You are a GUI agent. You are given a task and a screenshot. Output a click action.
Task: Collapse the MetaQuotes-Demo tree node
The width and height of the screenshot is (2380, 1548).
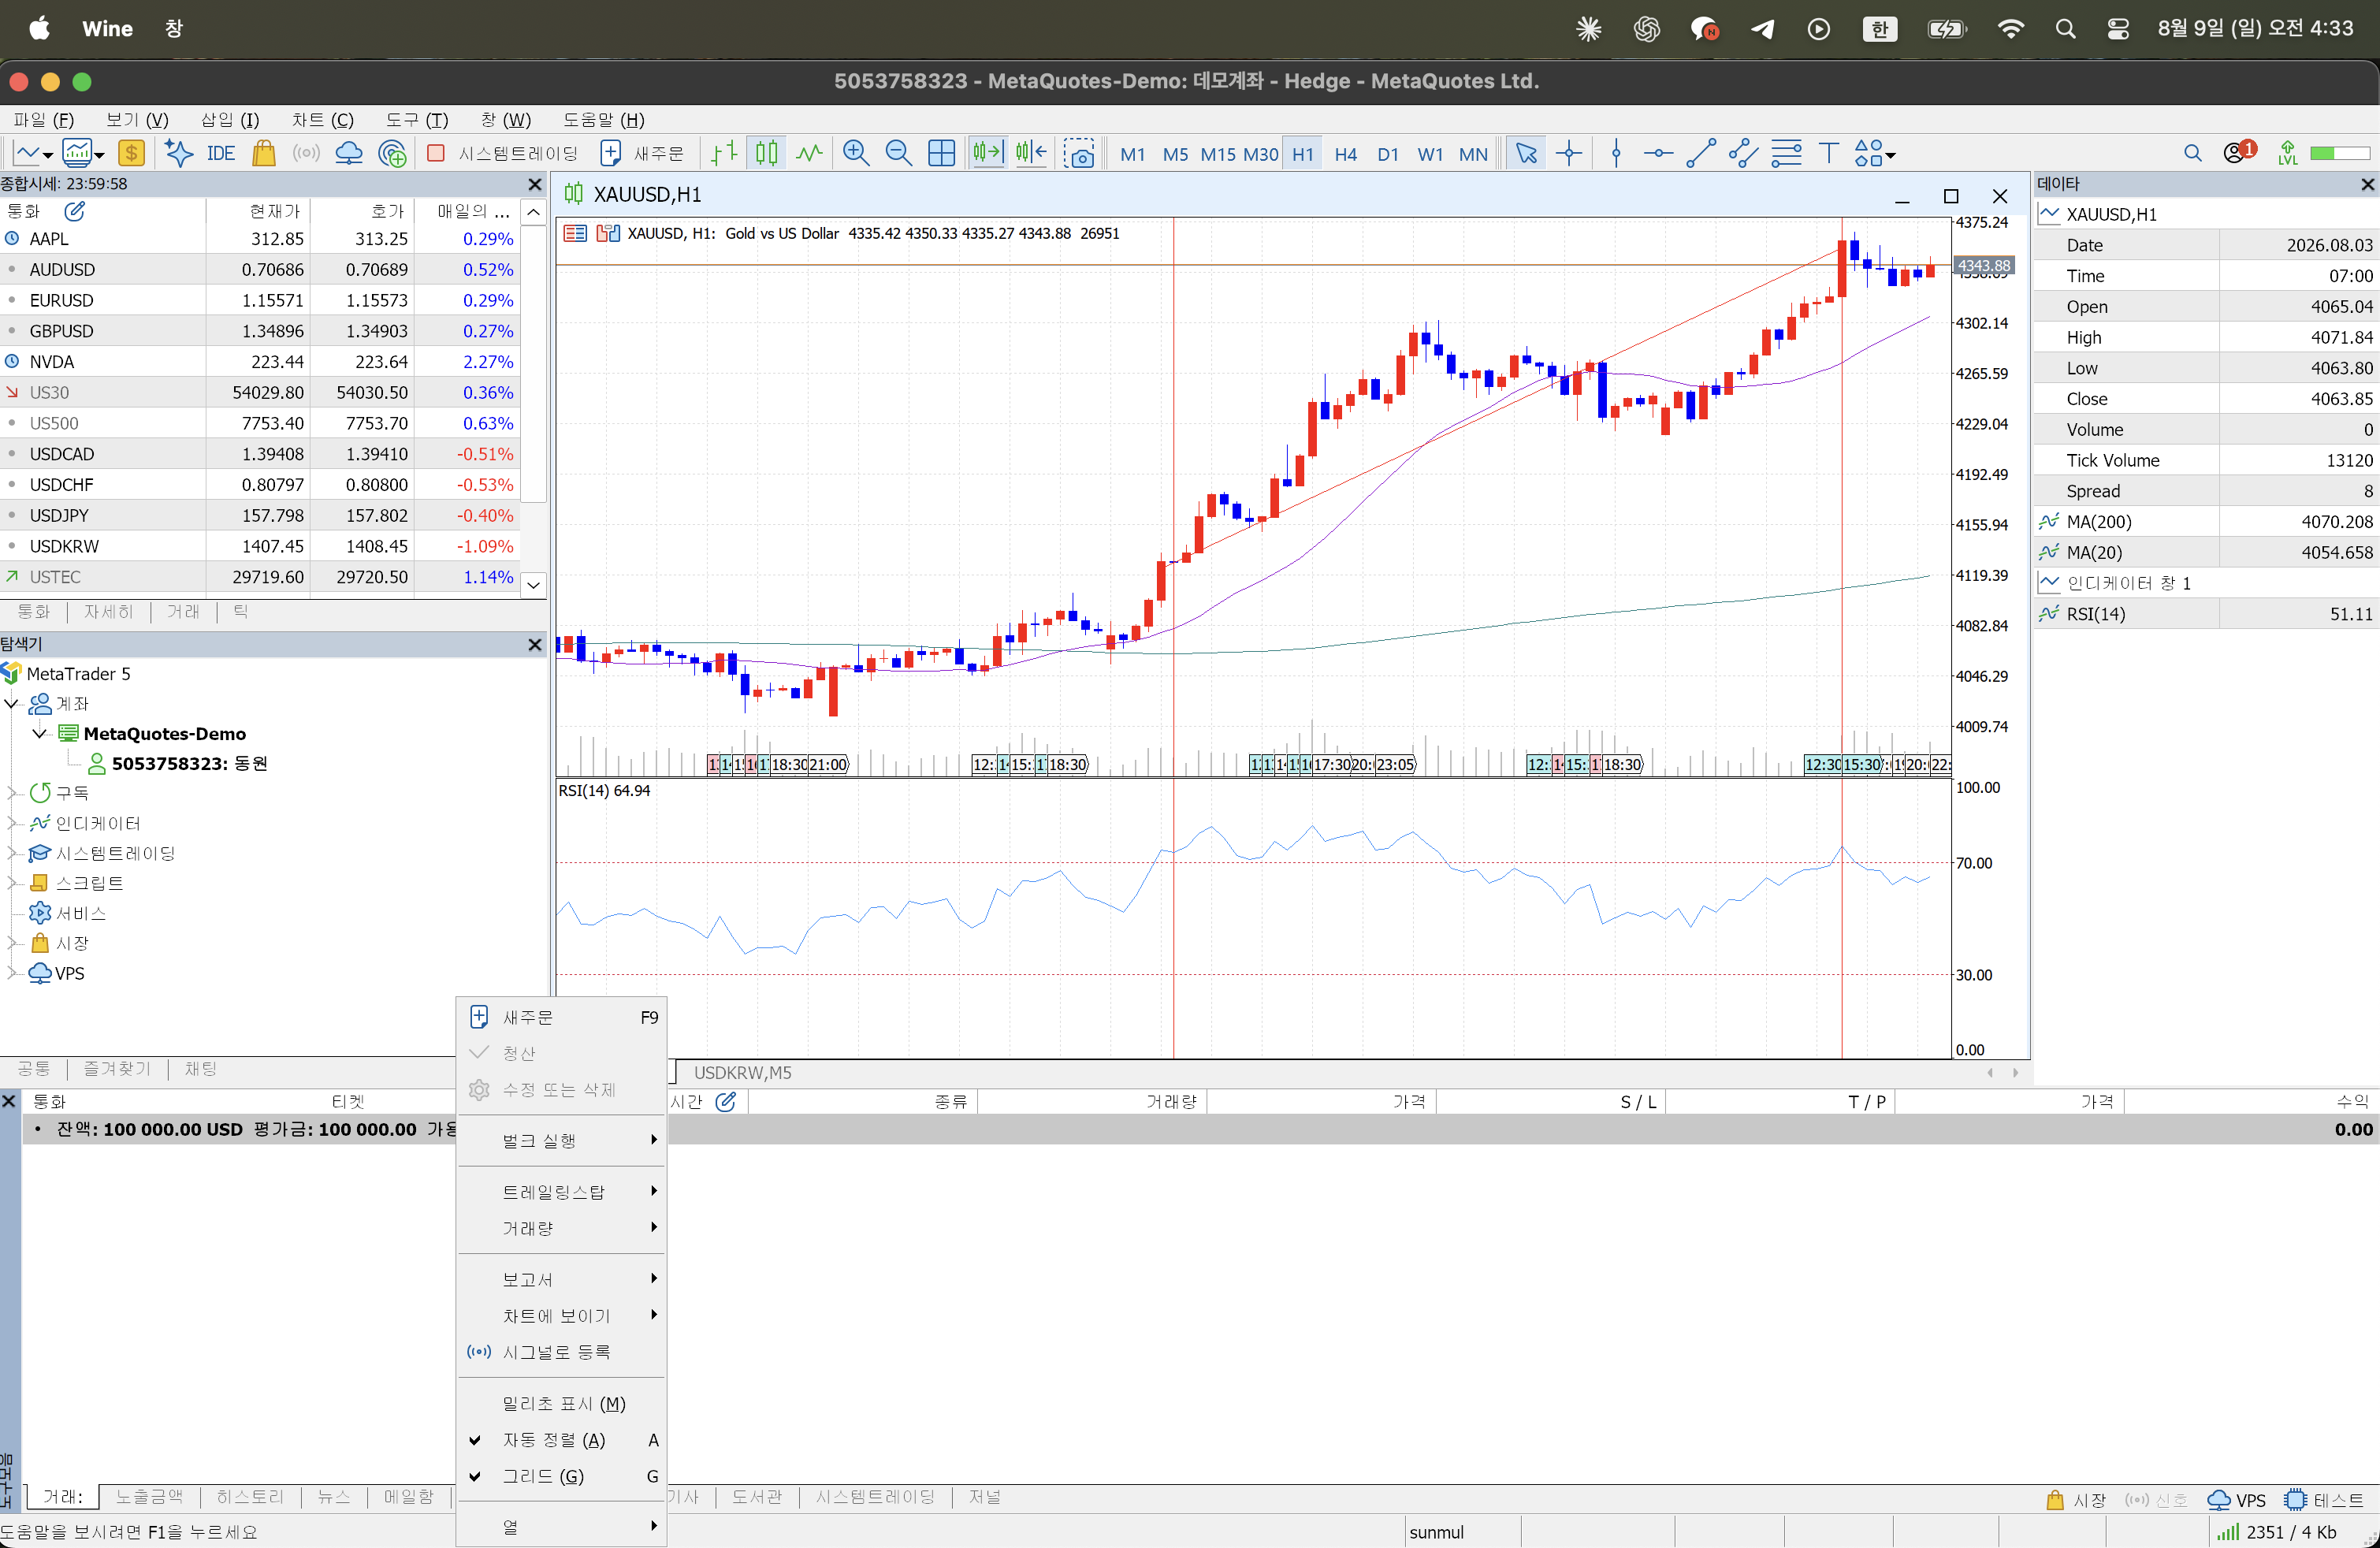(40, 734)
